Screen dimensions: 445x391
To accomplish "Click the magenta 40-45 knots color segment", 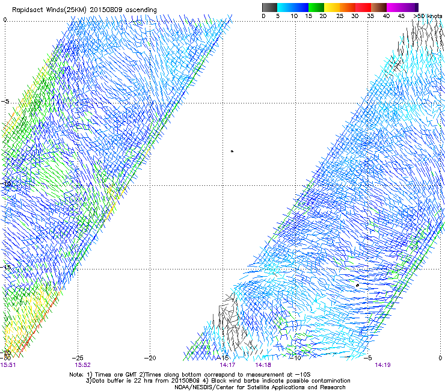I will 394,7.
